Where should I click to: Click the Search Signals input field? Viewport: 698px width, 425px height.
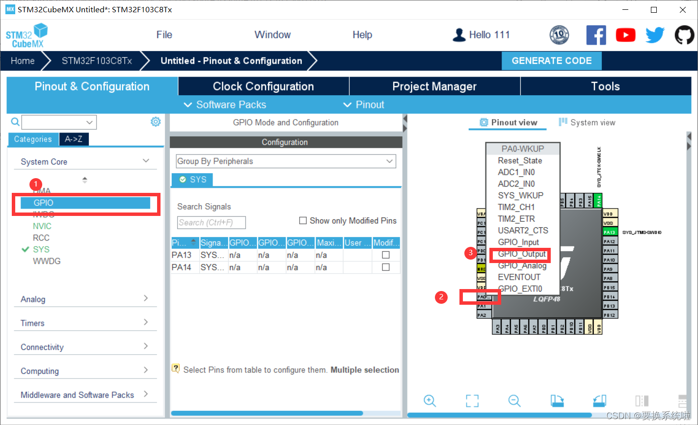click(x=211, y=223)
